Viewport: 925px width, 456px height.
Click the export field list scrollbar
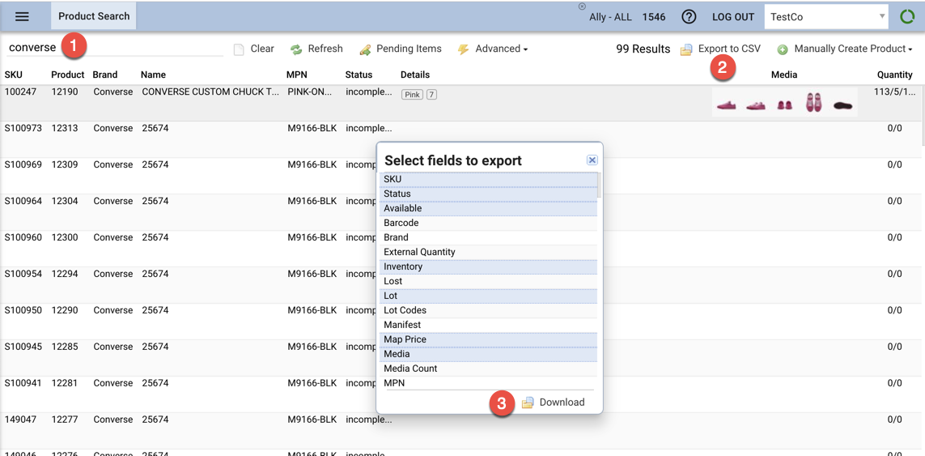pyautogui.click(x=600, y=185)
